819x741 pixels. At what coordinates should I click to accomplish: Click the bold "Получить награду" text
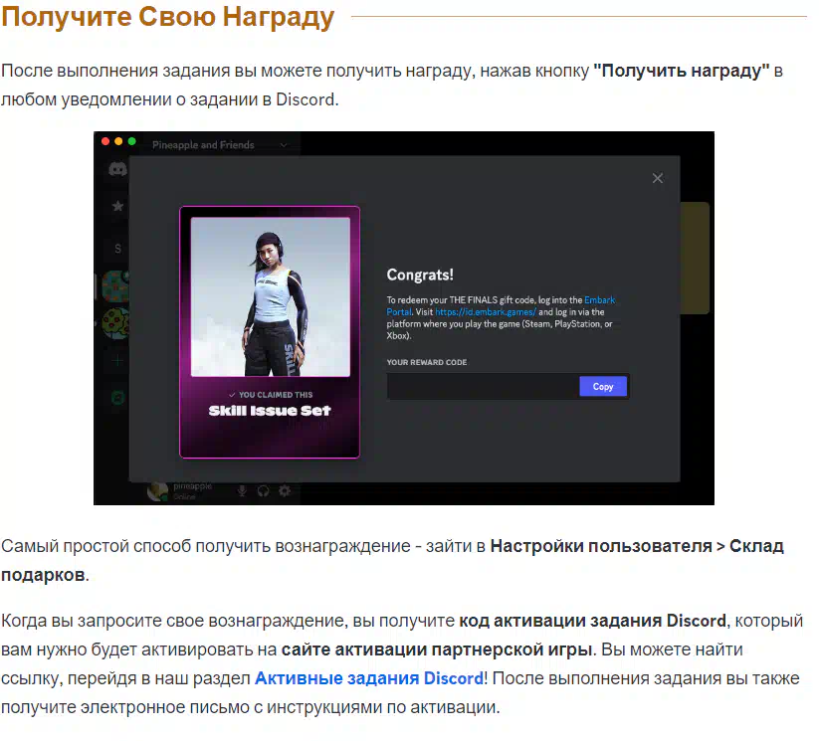[682, 71]
